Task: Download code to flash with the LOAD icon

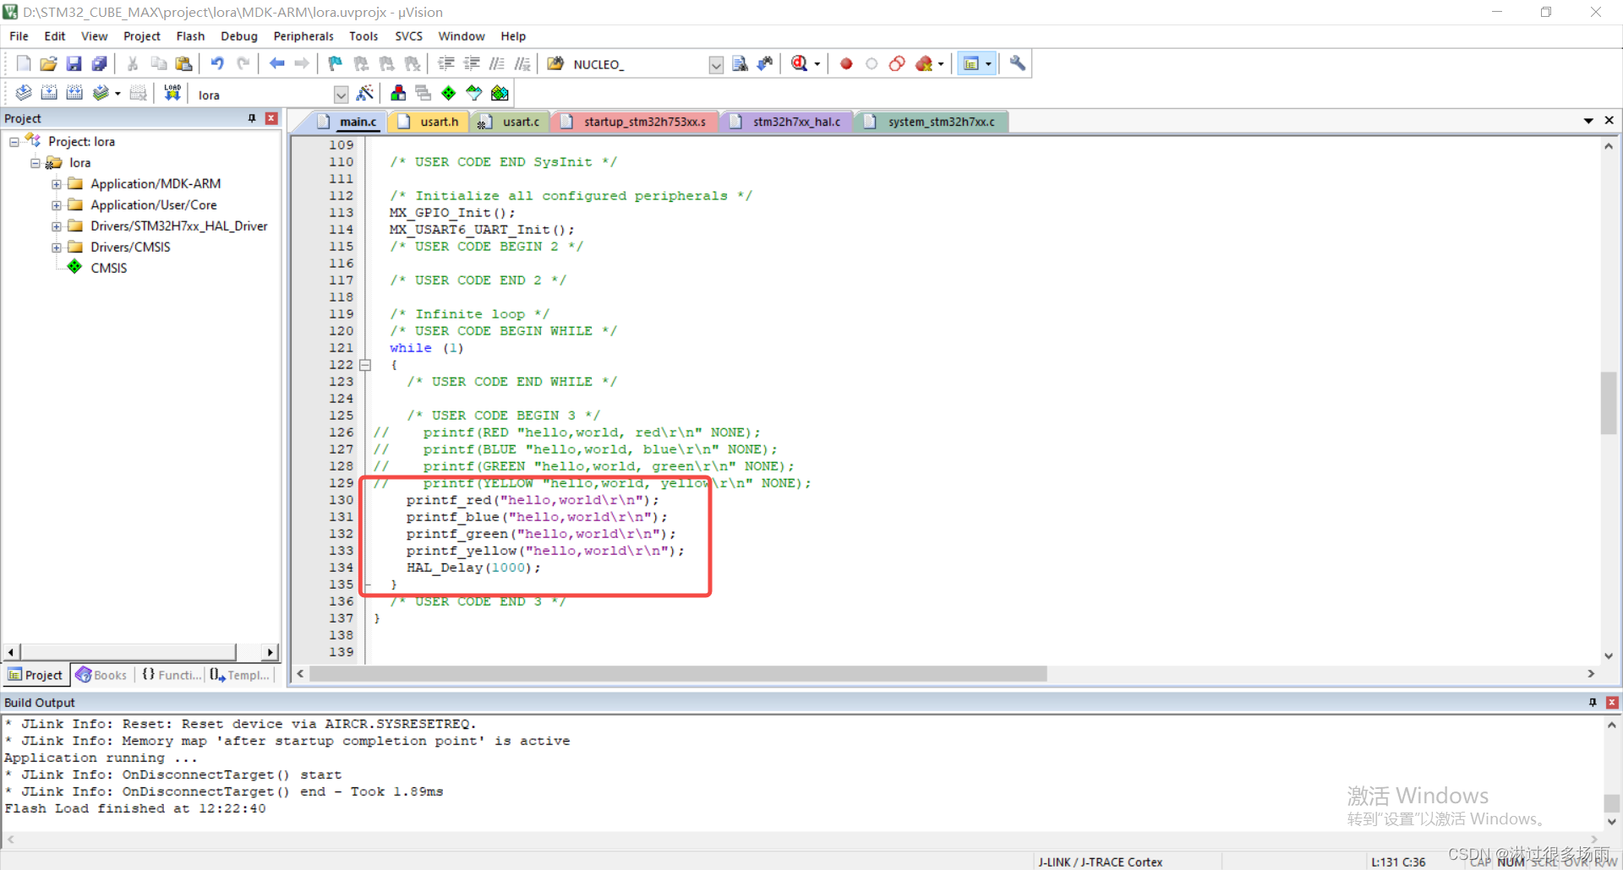Action: tap(172, 93)
